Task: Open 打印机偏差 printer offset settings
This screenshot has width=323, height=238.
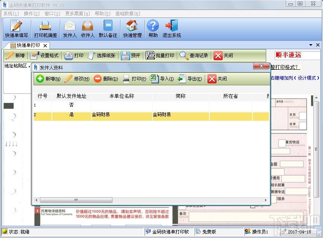Action: coord(45,29)
